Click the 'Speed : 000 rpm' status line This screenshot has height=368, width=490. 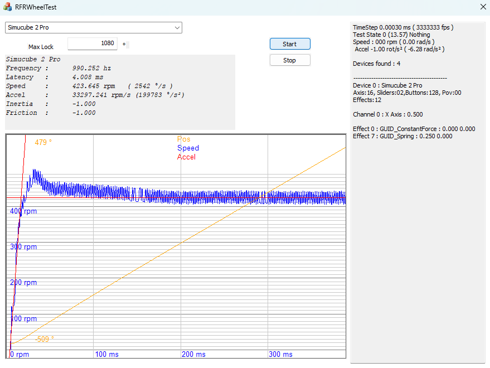click(394, 42)
